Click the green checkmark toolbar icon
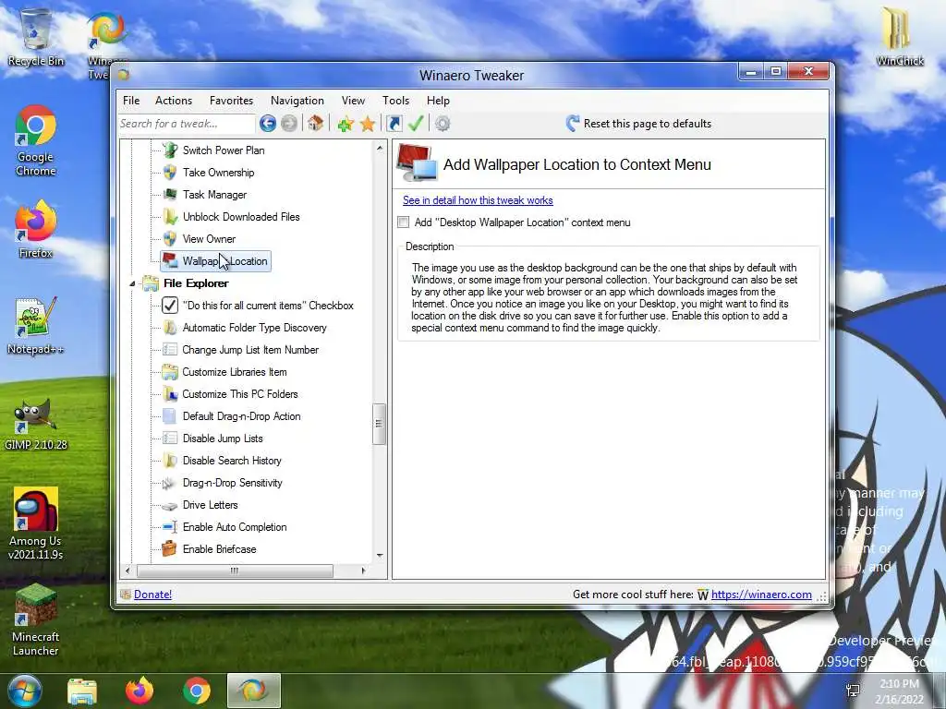The height and width of the screenshot is (709, 946). pos(416,124)
